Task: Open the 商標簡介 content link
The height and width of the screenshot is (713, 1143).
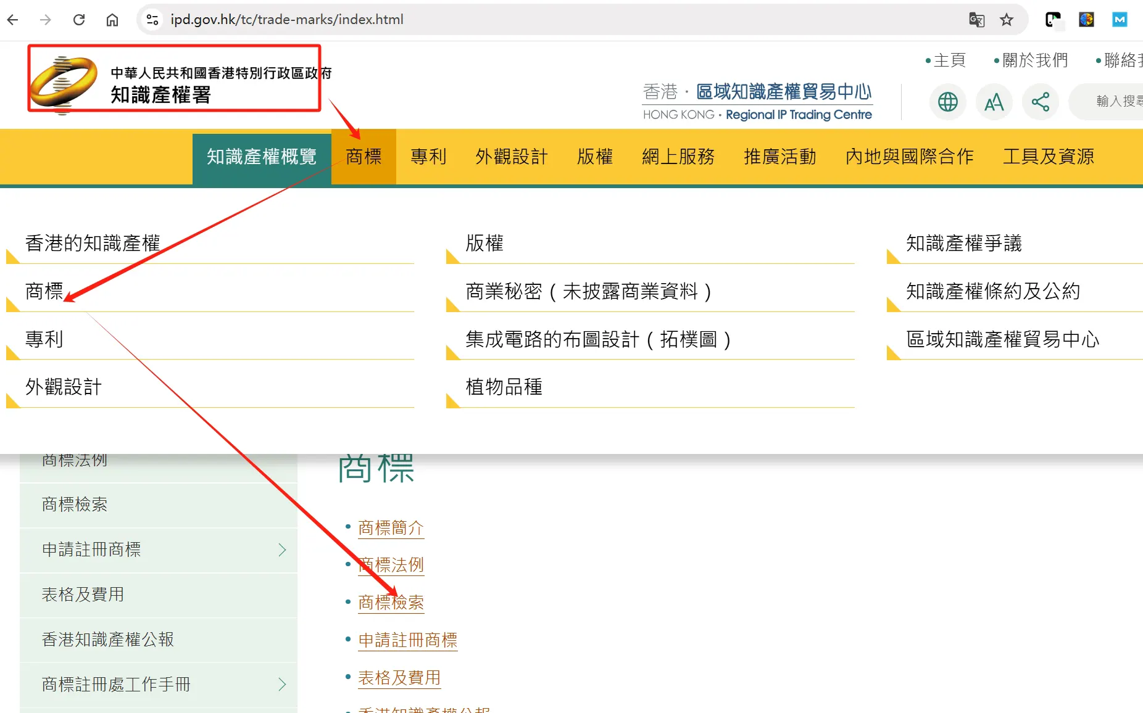Action: (x=391, y=529)
